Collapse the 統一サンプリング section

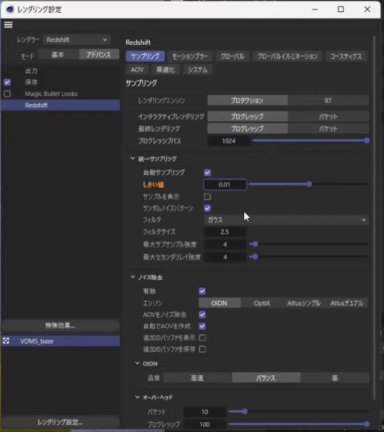pyautogui.click(x=133, y=159)
